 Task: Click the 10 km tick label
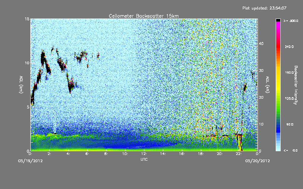click(x=27, y=63)
